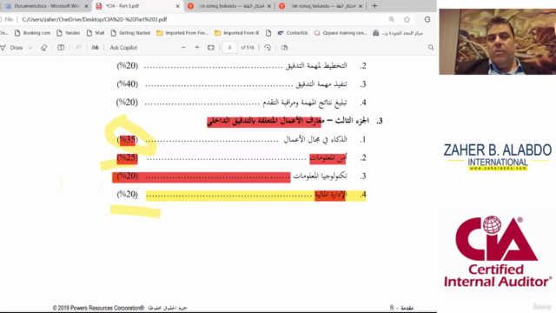
Task: Click the browser icon right of the favorites star
Action: [x=427, y=19]
